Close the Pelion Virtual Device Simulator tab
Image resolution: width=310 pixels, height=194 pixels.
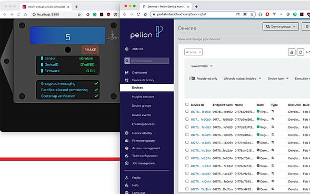68,7
